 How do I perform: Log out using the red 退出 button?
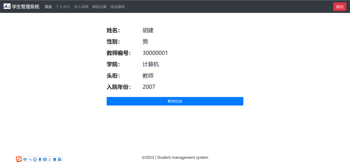tap(340, 7)
